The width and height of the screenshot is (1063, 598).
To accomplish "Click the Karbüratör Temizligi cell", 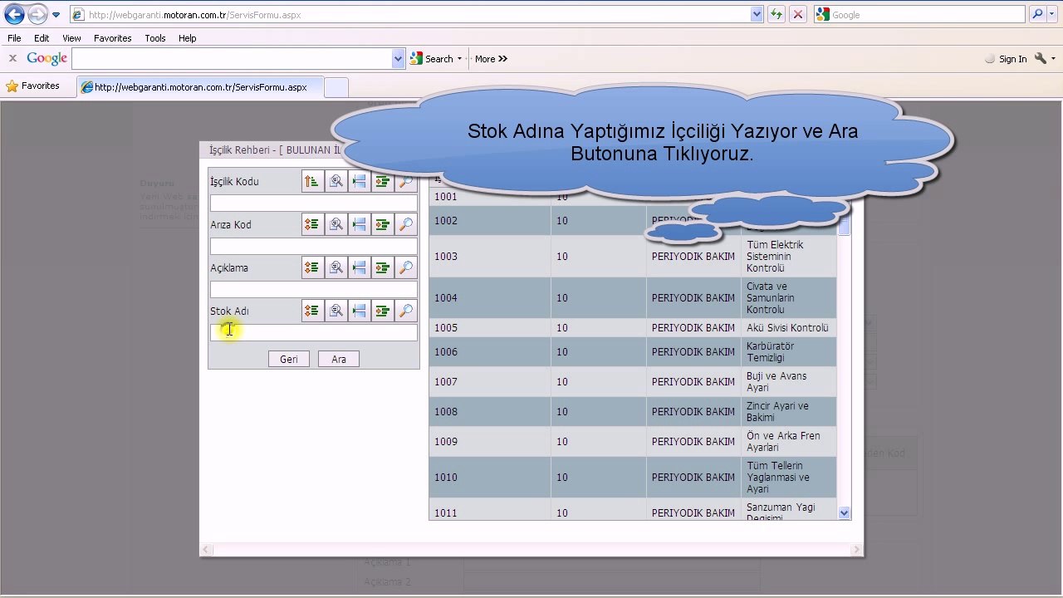I will [x=788, y=351].
